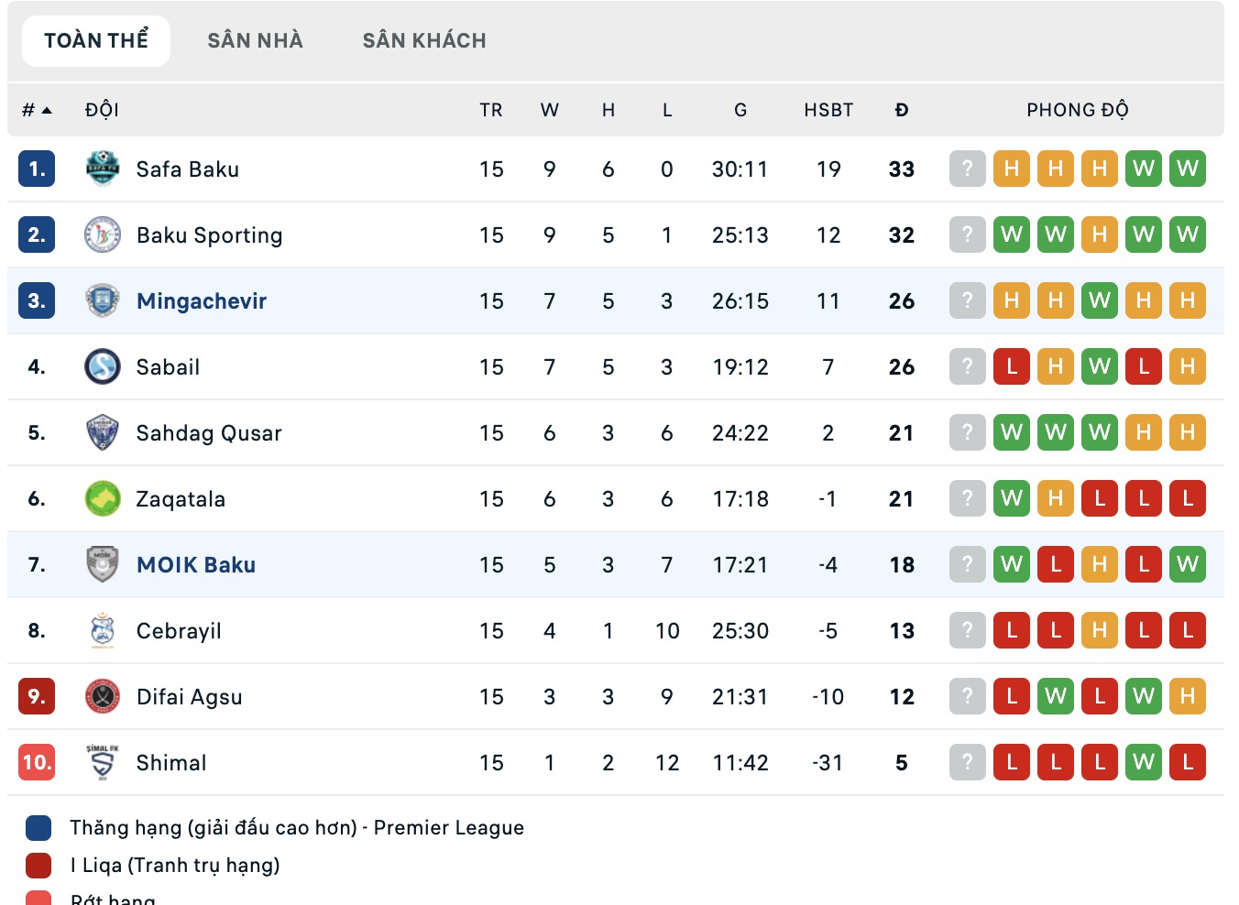This screenshot has height=905, width=1239.
Task: Open the Shimal FK club badge
Action: tap(103, 762)
